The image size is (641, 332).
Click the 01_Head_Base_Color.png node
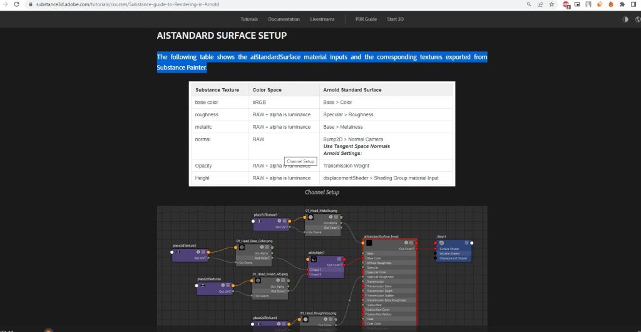(255, 254)
